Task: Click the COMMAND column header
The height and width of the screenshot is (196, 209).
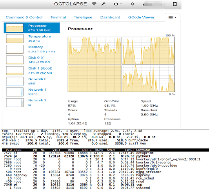Action: click(x=143, y=150)
